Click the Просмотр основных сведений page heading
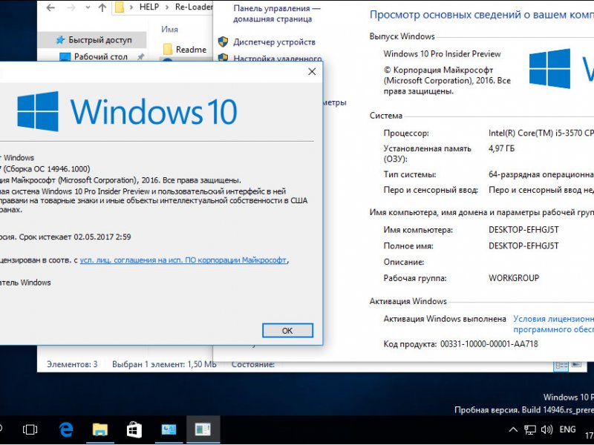The height and width of the screenshot is (445, 594). 481,15
